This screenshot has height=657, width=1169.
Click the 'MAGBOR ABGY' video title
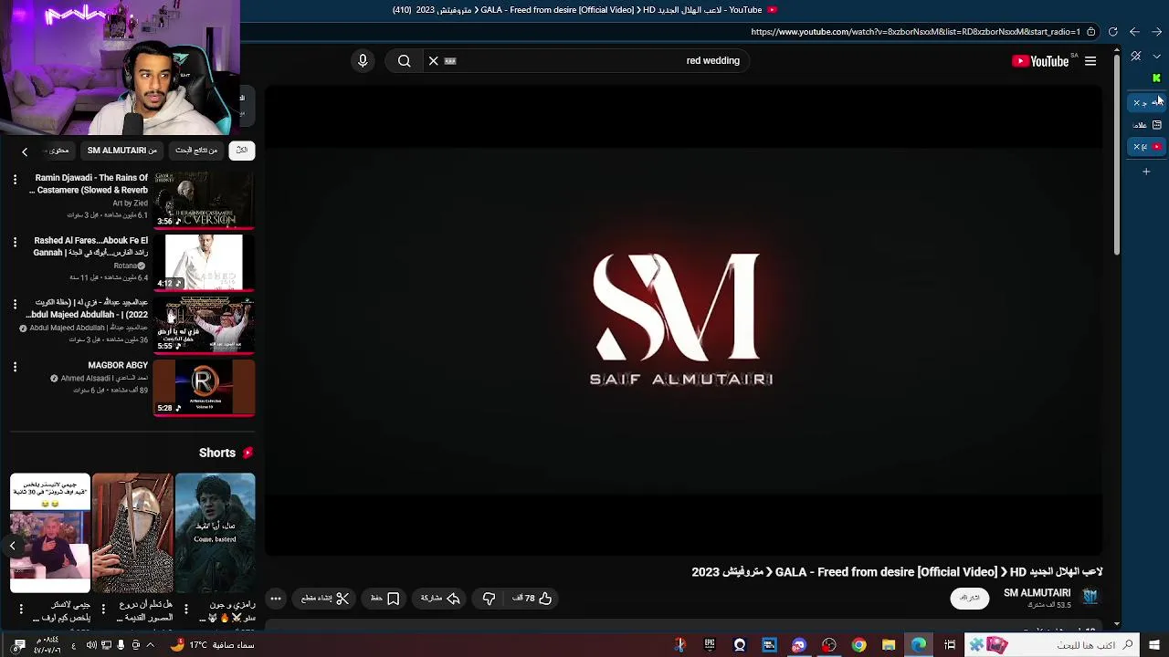pyautogui.click(x=118, y=365)
